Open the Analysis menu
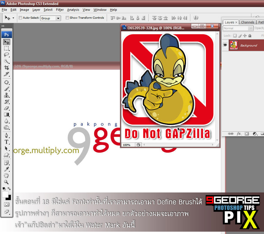Screen dimensions: 264x234 tap(73, 10)
